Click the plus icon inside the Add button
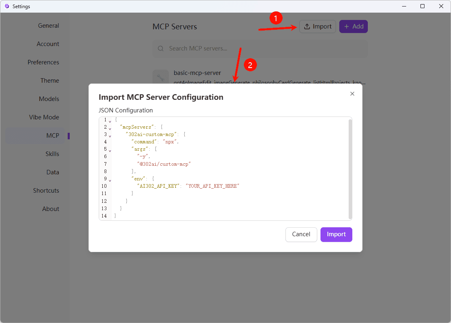Image resolution: width=451 pixels, height=323 pixels. point(346,26)
